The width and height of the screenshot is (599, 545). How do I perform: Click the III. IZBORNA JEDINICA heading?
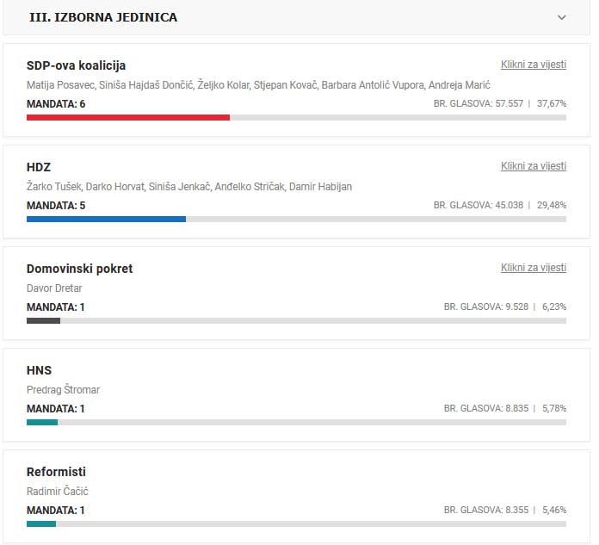103,17
